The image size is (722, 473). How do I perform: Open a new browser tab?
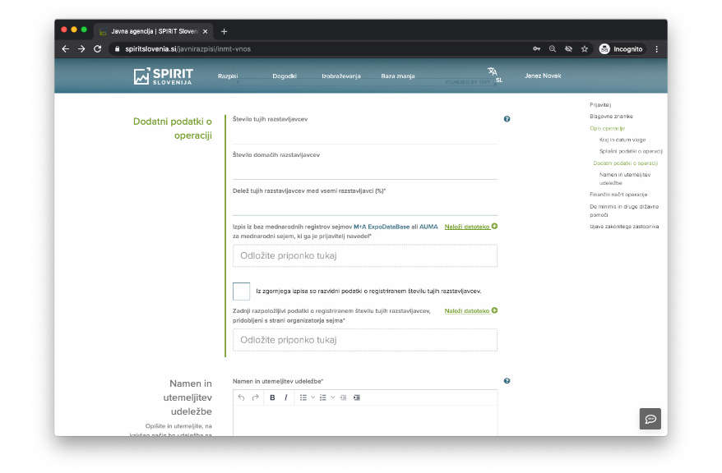tap(224, 31)
